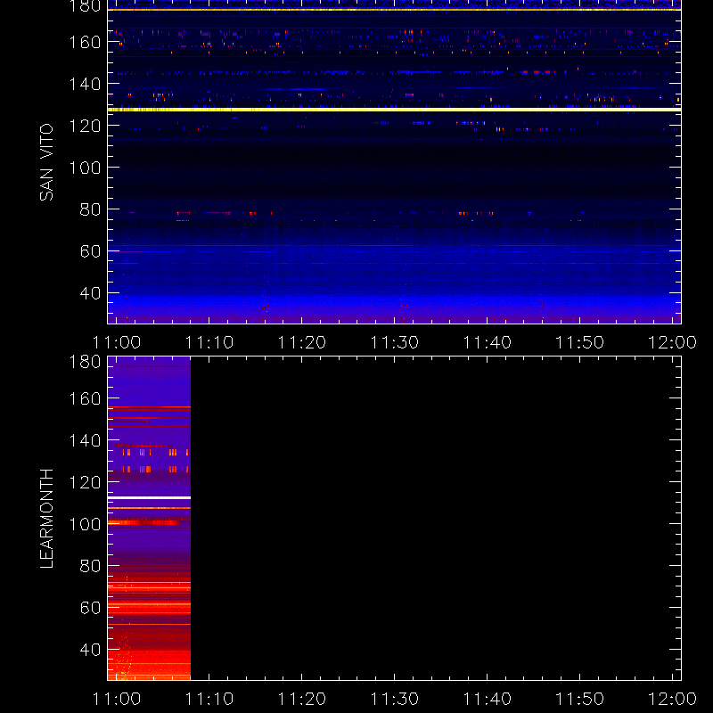
Task: Click 11:10 time label under LEARMONTH plot
Action: pos(209,699)
